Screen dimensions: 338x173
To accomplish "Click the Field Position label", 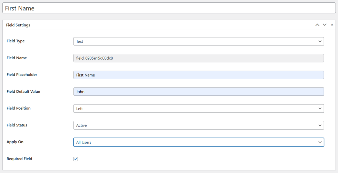I will [x=19, y=108].
